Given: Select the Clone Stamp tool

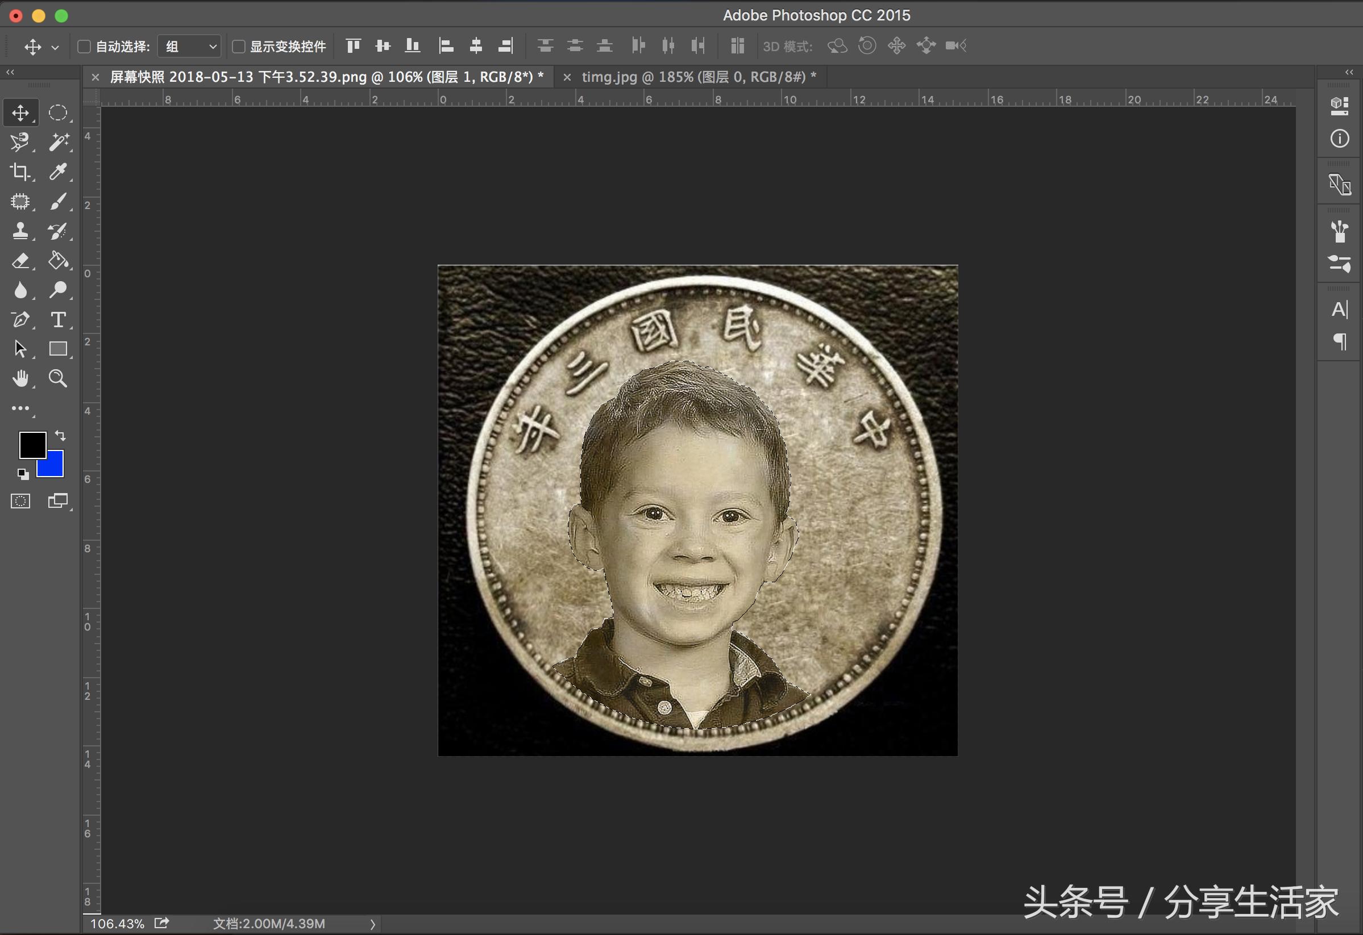Looking at the screenshot, I should click(20, 231).
